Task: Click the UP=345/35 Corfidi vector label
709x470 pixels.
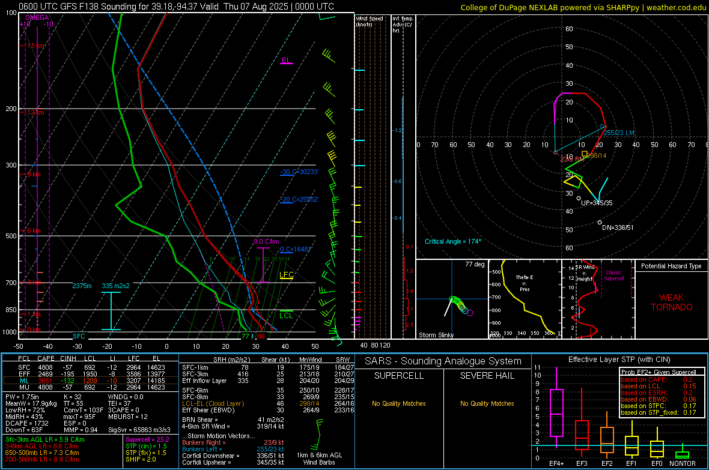Action: point(597,203)
